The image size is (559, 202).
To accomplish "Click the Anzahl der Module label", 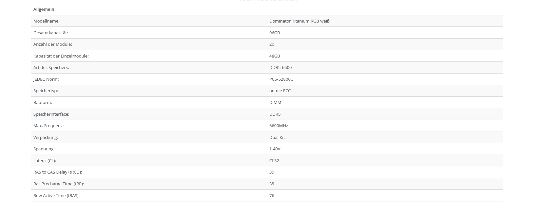I will 53,44.
